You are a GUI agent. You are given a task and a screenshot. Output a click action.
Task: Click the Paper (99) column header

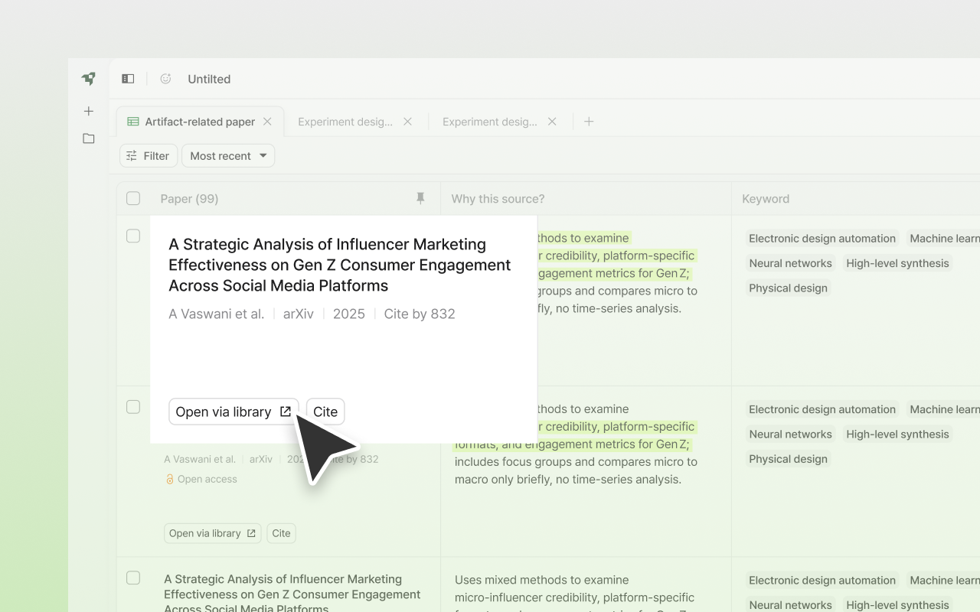189,199
